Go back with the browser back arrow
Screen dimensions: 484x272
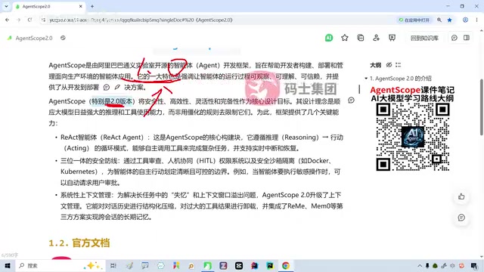[x=8, y=20]
